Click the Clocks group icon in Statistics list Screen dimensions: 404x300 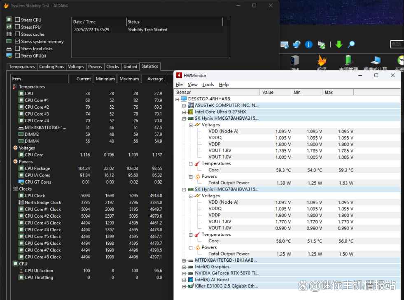pyautogui.click(x=15, y=189)
